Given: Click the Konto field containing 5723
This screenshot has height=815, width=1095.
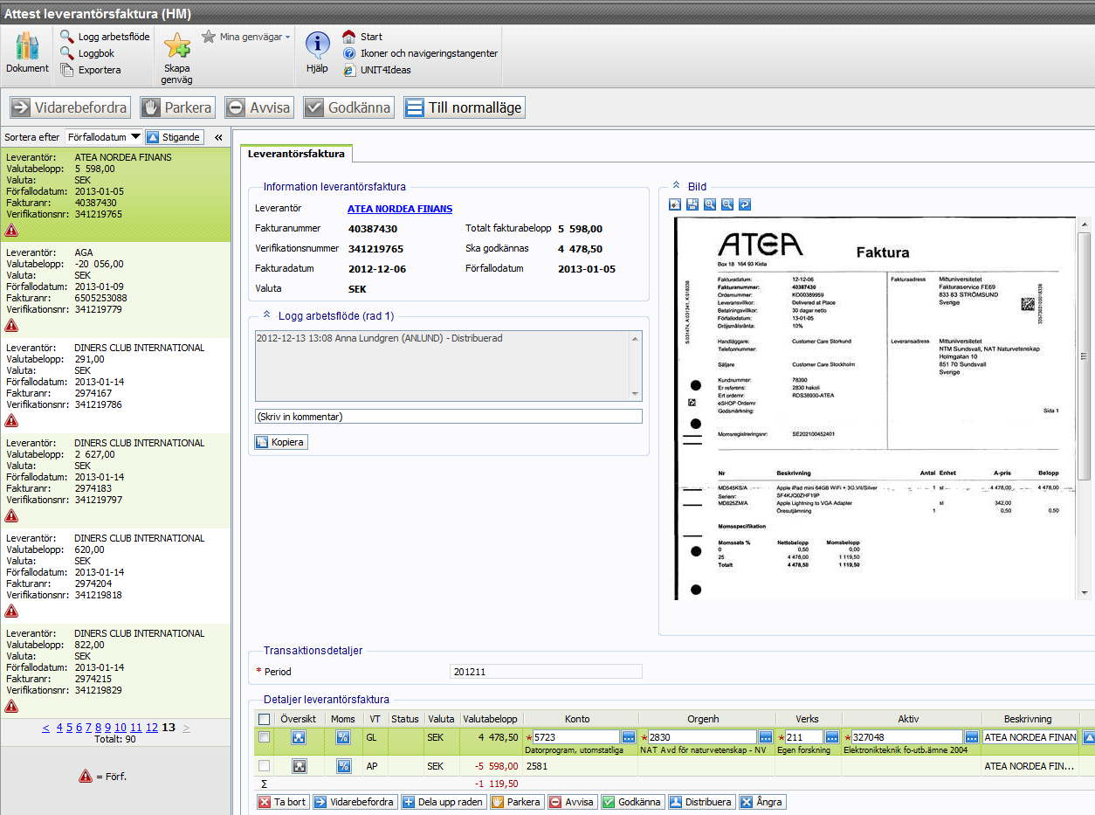Looking at the screenshot, I should 576,737.
